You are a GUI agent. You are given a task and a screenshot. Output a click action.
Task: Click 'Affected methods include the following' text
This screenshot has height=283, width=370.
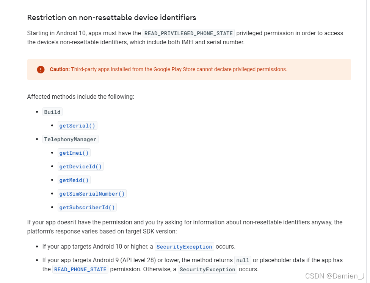pos(81,97)
